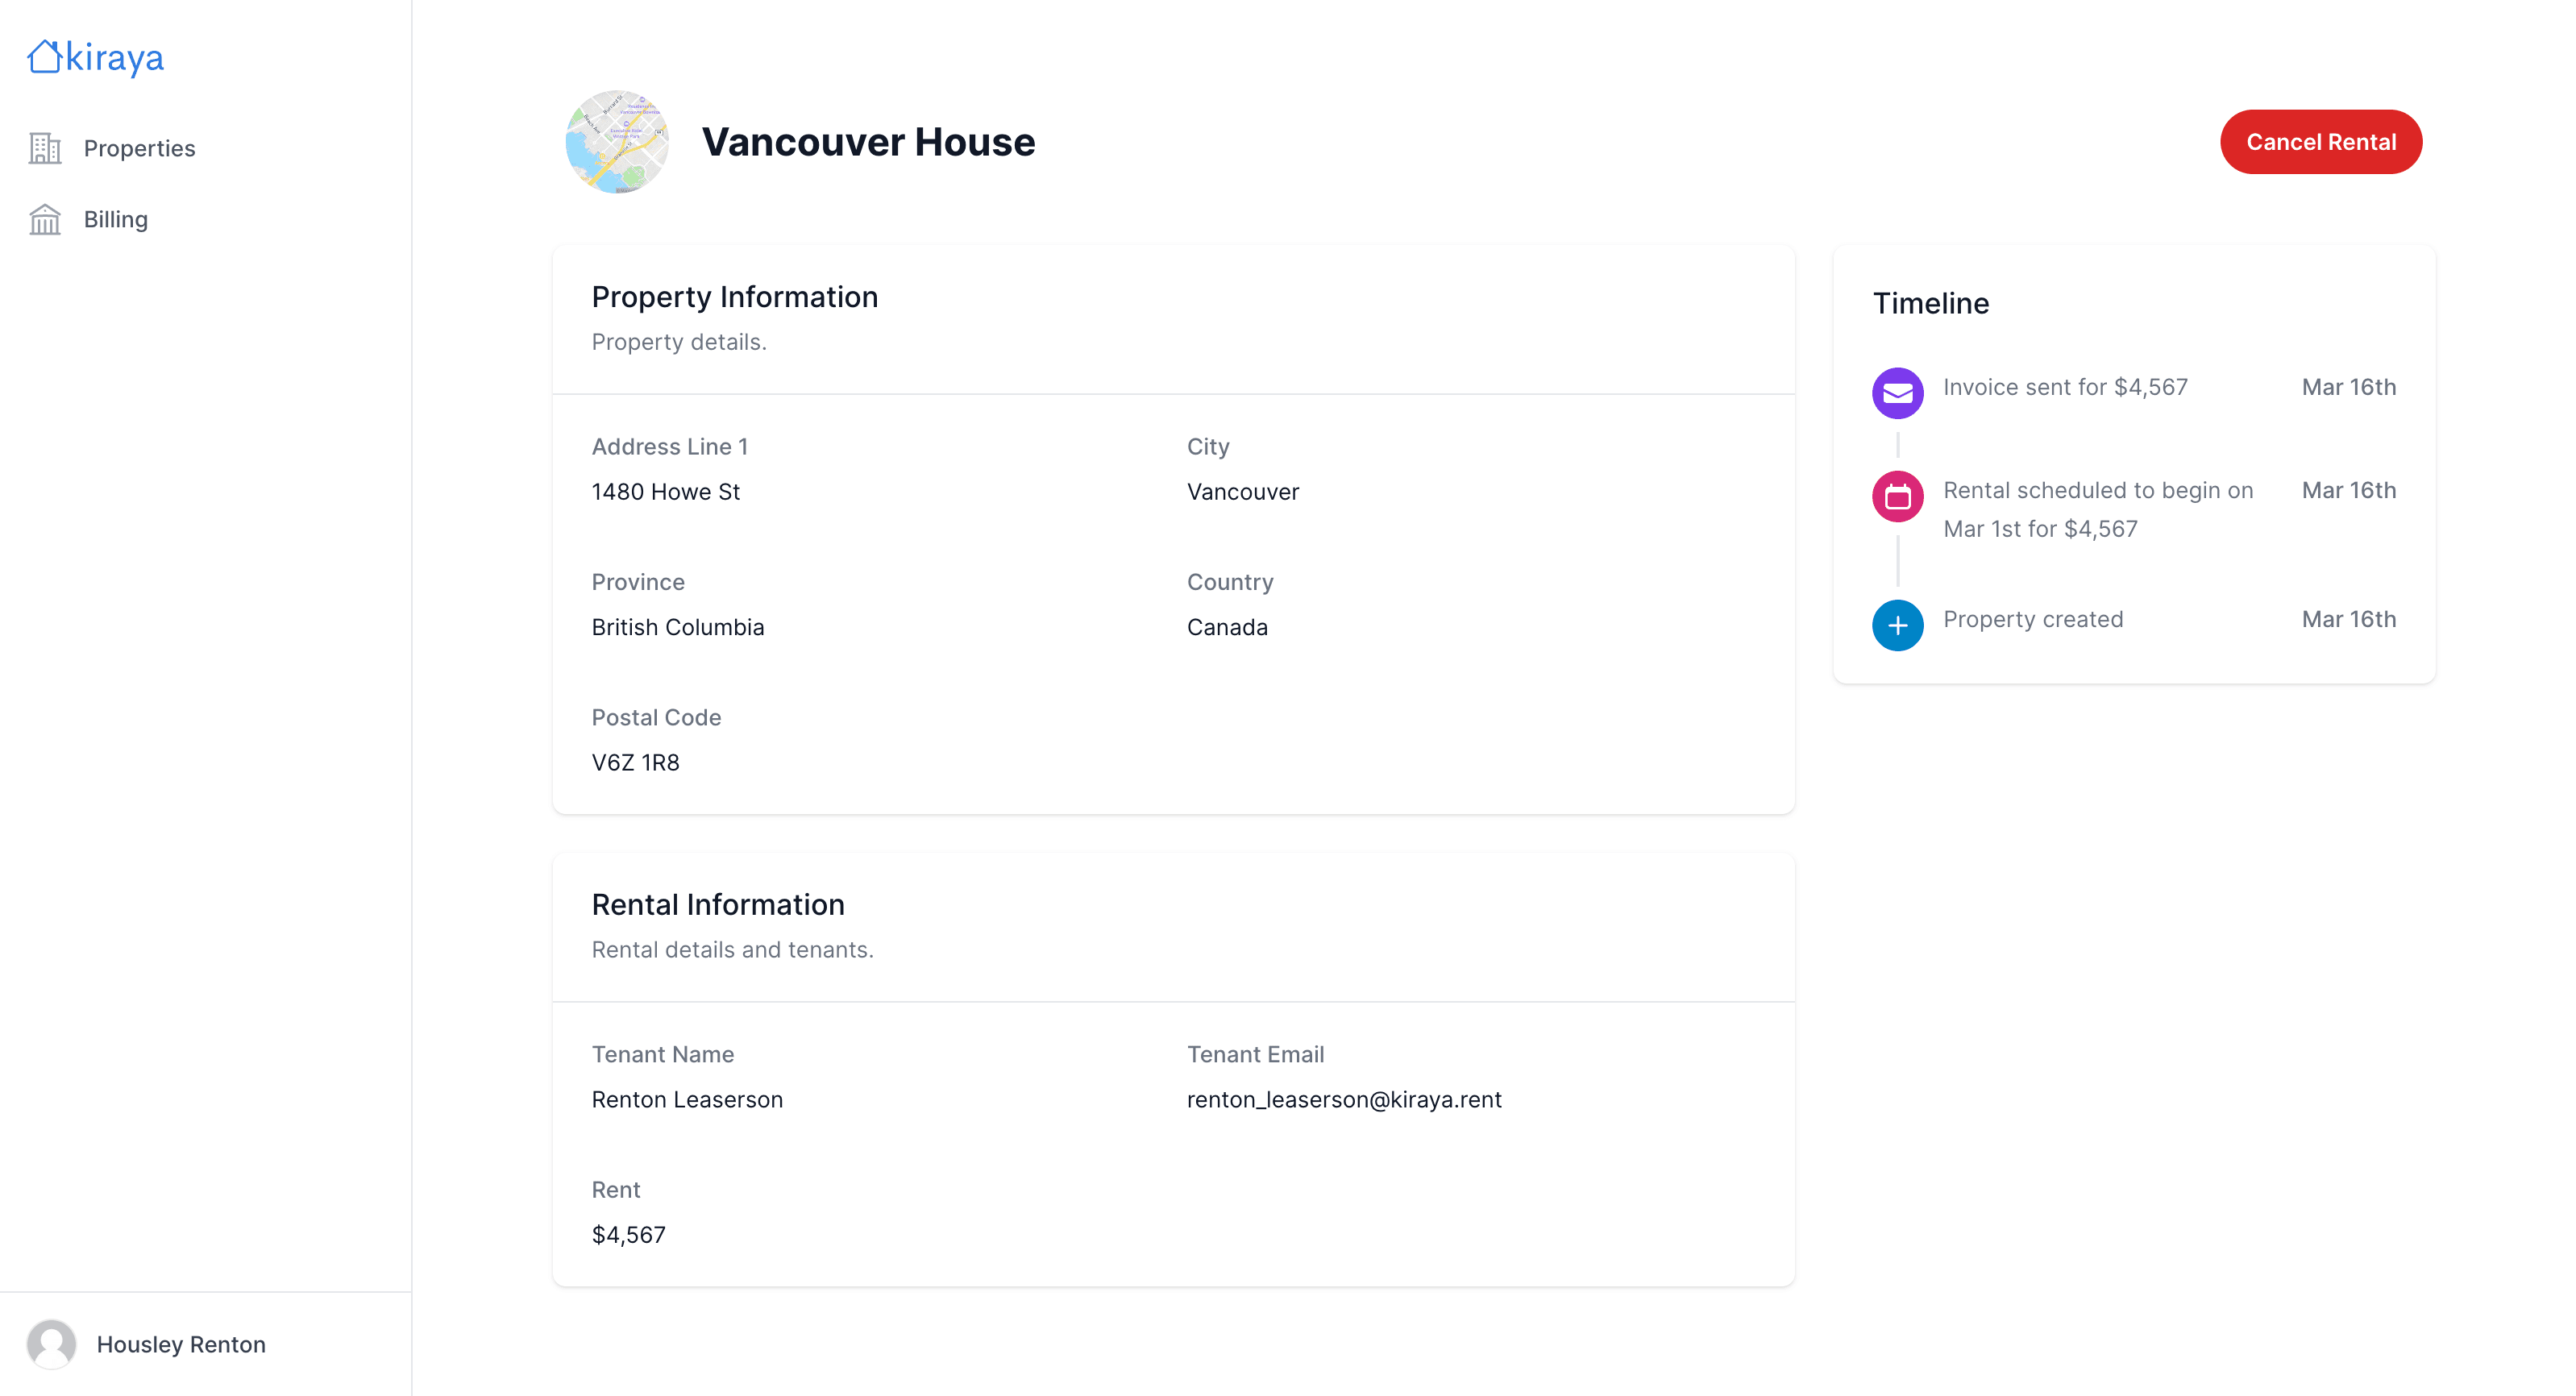2576x1396 pixels.
Task: Select the tenant email renton_leaserson@kiraya.rent
Action: pyautogui.click(x=1343, y=1099)
